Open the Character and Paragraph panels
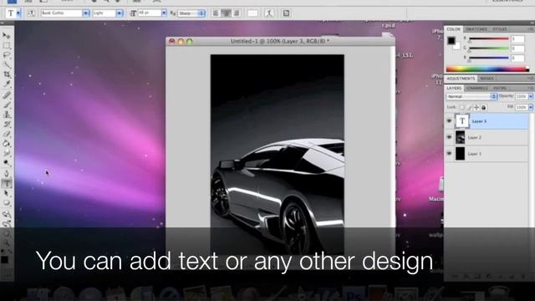The width and height of the screenshot is (535, 301). (286, 13)
